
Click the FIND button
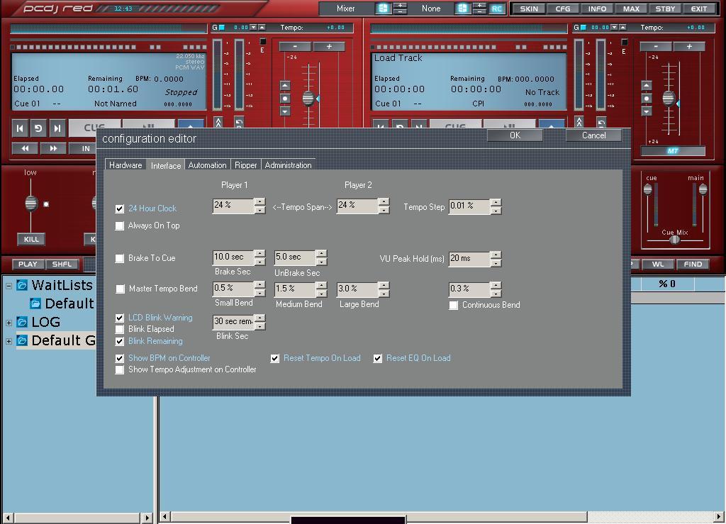click(693, 264)
